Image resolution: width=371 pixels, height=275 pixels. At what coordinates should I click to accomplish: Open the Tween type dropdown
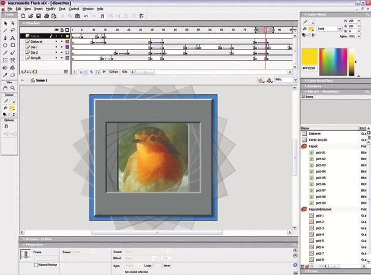(x=93, y=252)
